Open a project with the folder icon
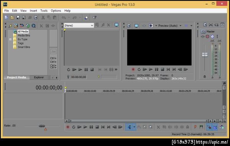 [12, 18]
